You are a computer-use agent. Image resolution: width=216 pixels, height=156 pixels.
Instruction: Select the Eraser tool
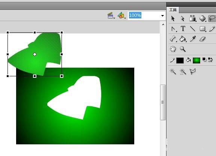pyautogui.click(x=202, y=39)
